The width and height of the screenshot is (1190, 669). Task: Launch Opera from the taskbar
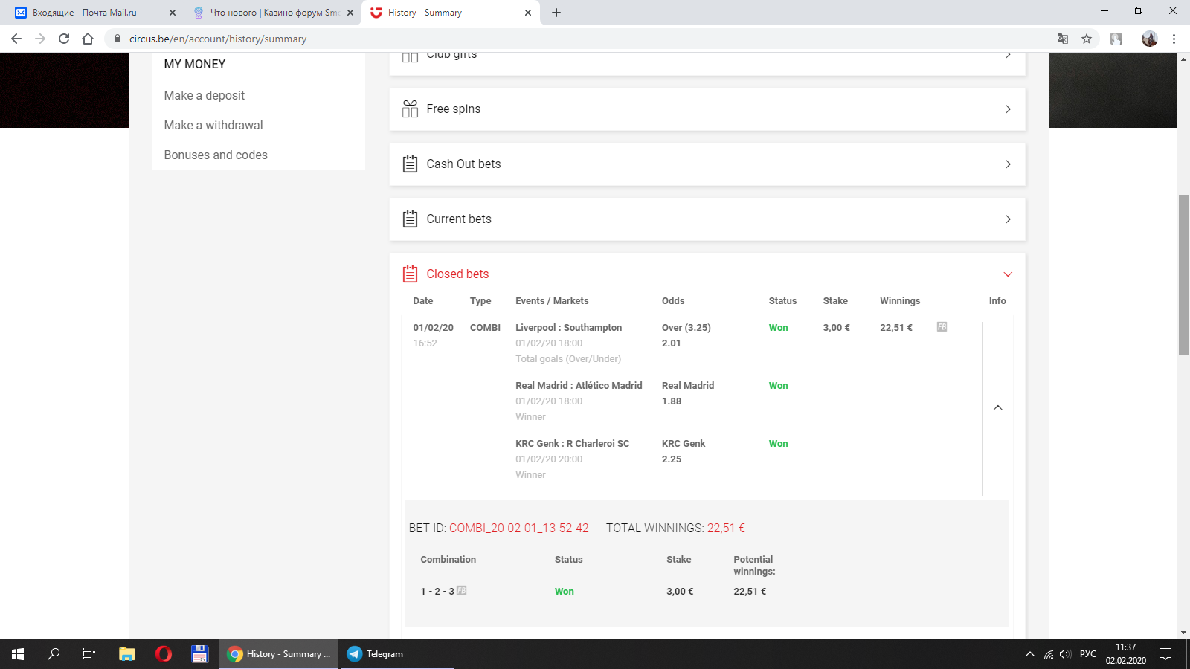pos(164,654)
